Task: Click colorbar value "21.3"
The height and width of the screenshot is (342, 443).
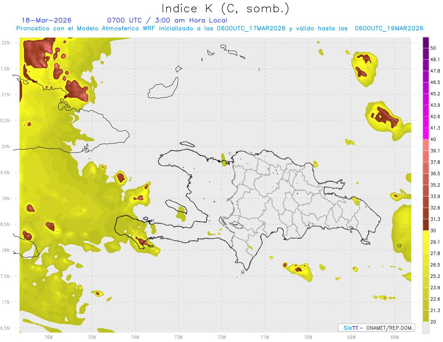Action: click(435, 311)
